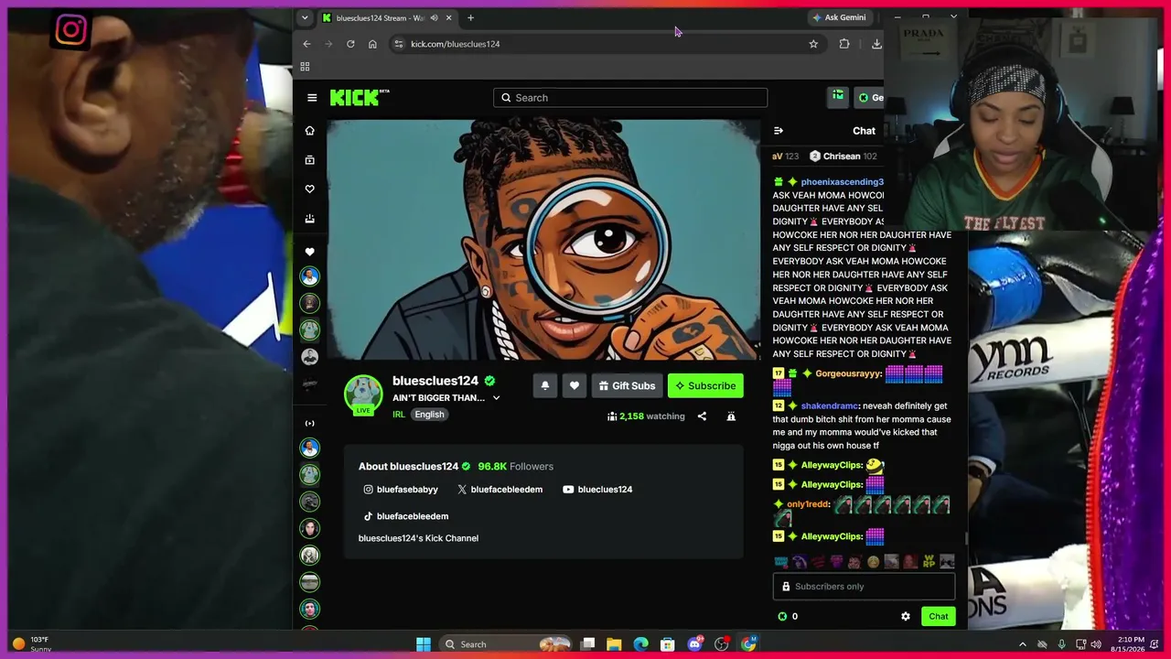Share the stream via share icon
Viewport: 1171px width, 659px height.
(x=702, y=416)
